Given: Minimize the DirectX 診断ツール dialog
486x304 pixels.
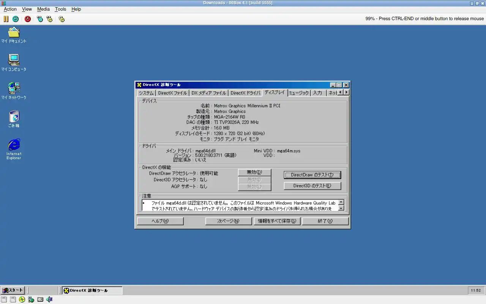Looking at the screenshot, I should pyautogui.click(x=333, y=85).
